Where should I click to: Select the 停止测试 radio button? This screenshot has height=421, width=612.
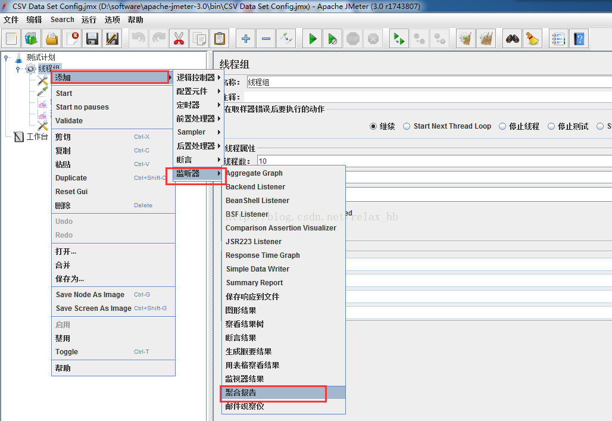(551, 126)
